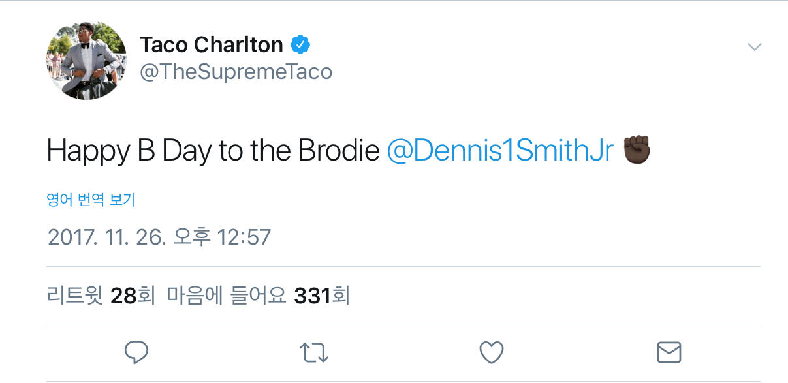The width and height of the screenshot is (788, 383).
Task: Like the tweet with the heart icon
Action: 491,352
